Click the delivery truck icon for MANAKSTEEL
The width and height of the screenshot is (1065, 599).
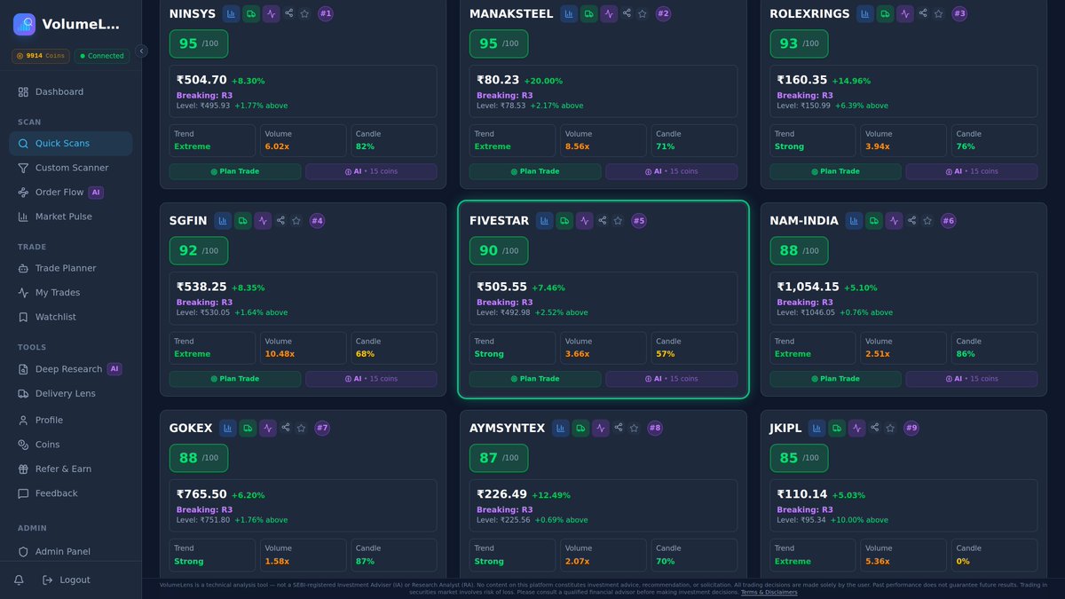coord(589,13)
